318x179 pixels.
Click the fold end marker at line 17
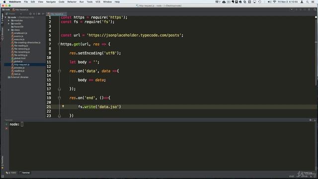pyautogui.click(x=59, y=89)
